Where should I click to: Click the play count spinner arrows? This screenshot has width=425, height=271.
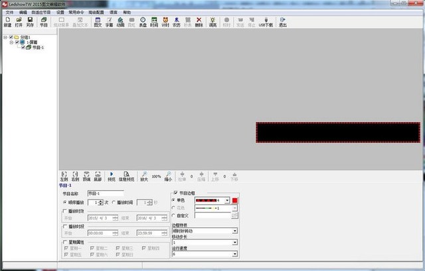101,202
